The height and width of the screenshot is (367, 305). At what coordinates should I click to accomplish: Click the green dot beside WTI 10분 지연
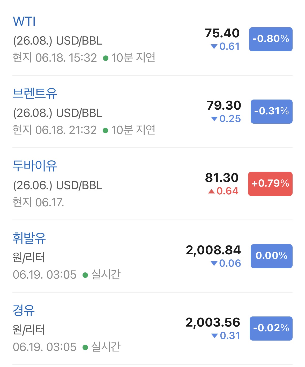105,58
